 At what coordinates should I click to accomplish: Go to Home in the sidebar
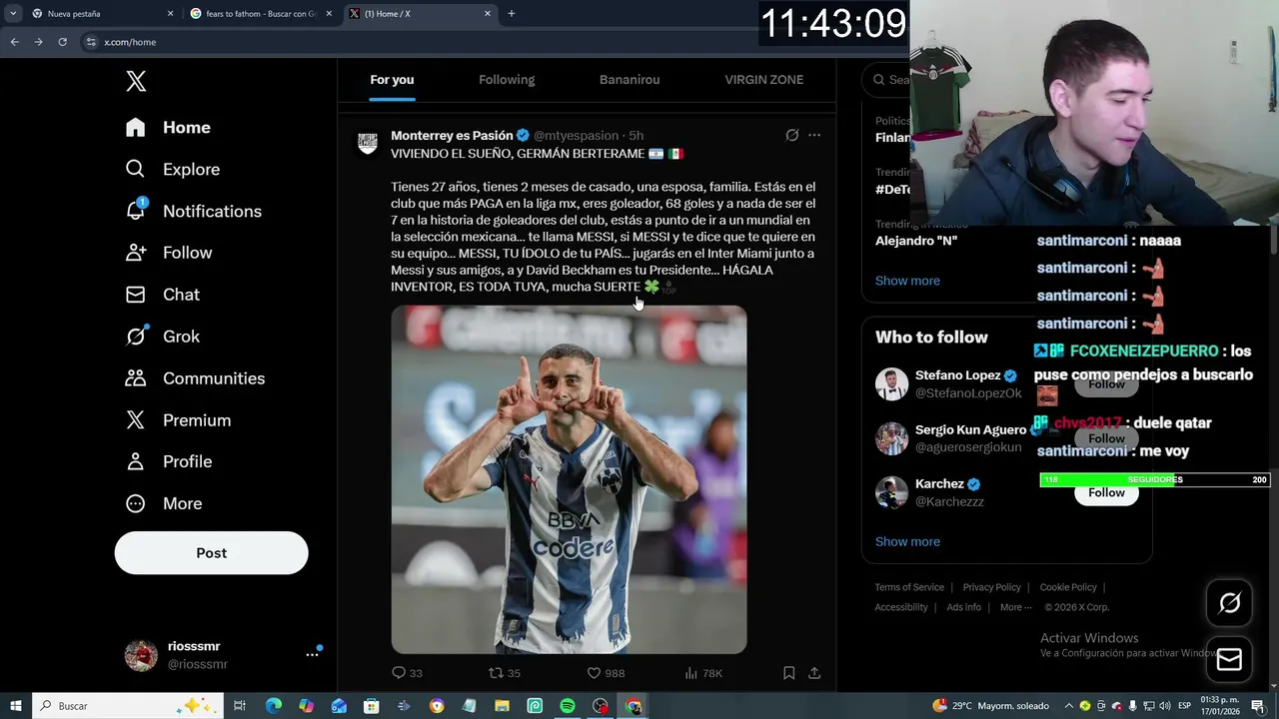click(168, 128)
